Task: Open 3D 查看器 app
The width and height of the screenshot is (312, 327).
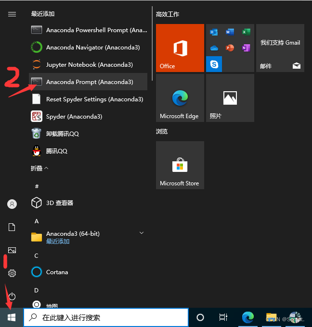Action: 88,203
